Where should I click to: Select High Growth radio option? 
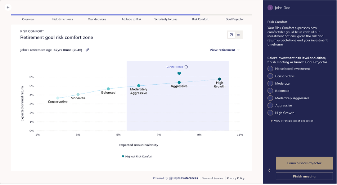(x=270, y=113)
